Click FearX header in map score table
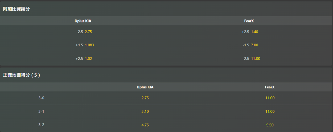Screen dimensions: 333x132 [270, 87]
